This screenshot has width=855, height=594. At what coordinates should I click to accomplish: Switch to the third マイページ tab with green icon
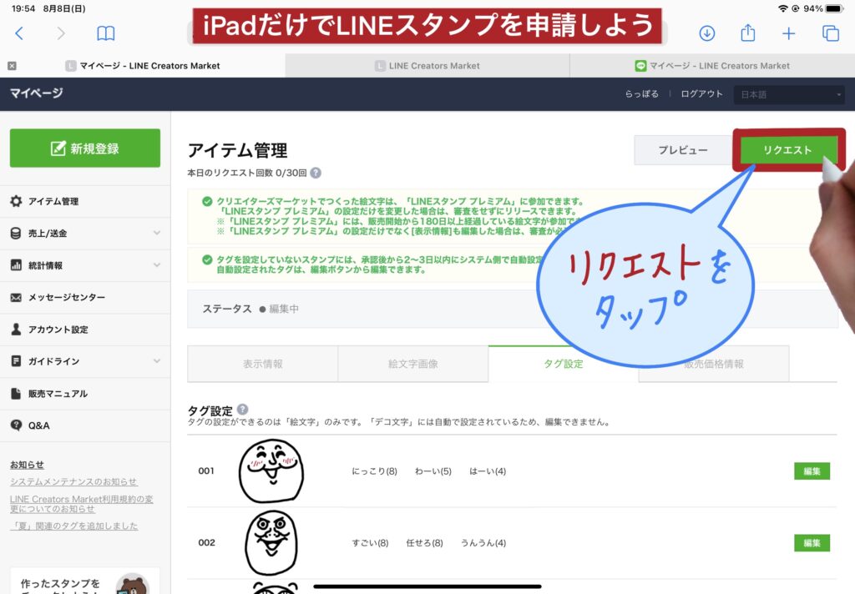pos(712,66)
